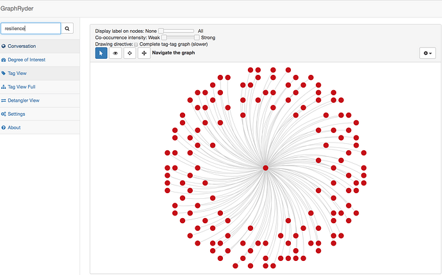Click the 'Navigate the graph' label
This screenshot has height=275, width=442.
click(174, 52)
